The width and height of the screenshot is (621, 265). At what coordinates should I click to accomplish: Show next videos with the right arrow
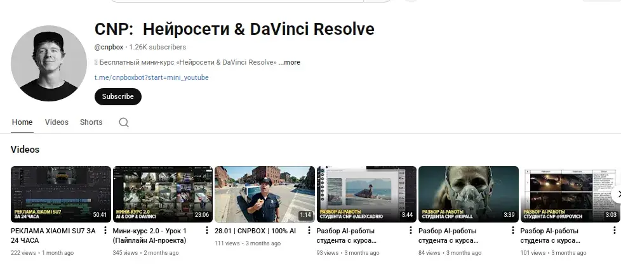617,194
